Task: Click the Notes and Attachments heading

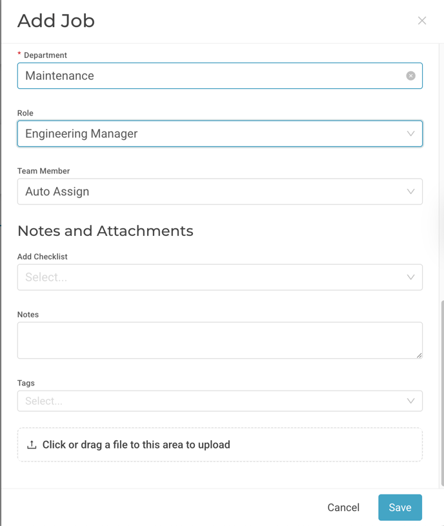Action: 105,231
